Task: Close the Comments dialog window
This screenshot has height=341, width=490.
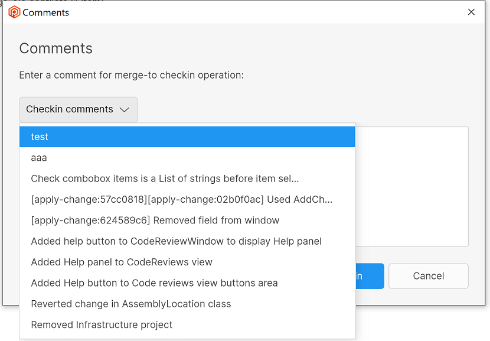Action: (471, 12)
